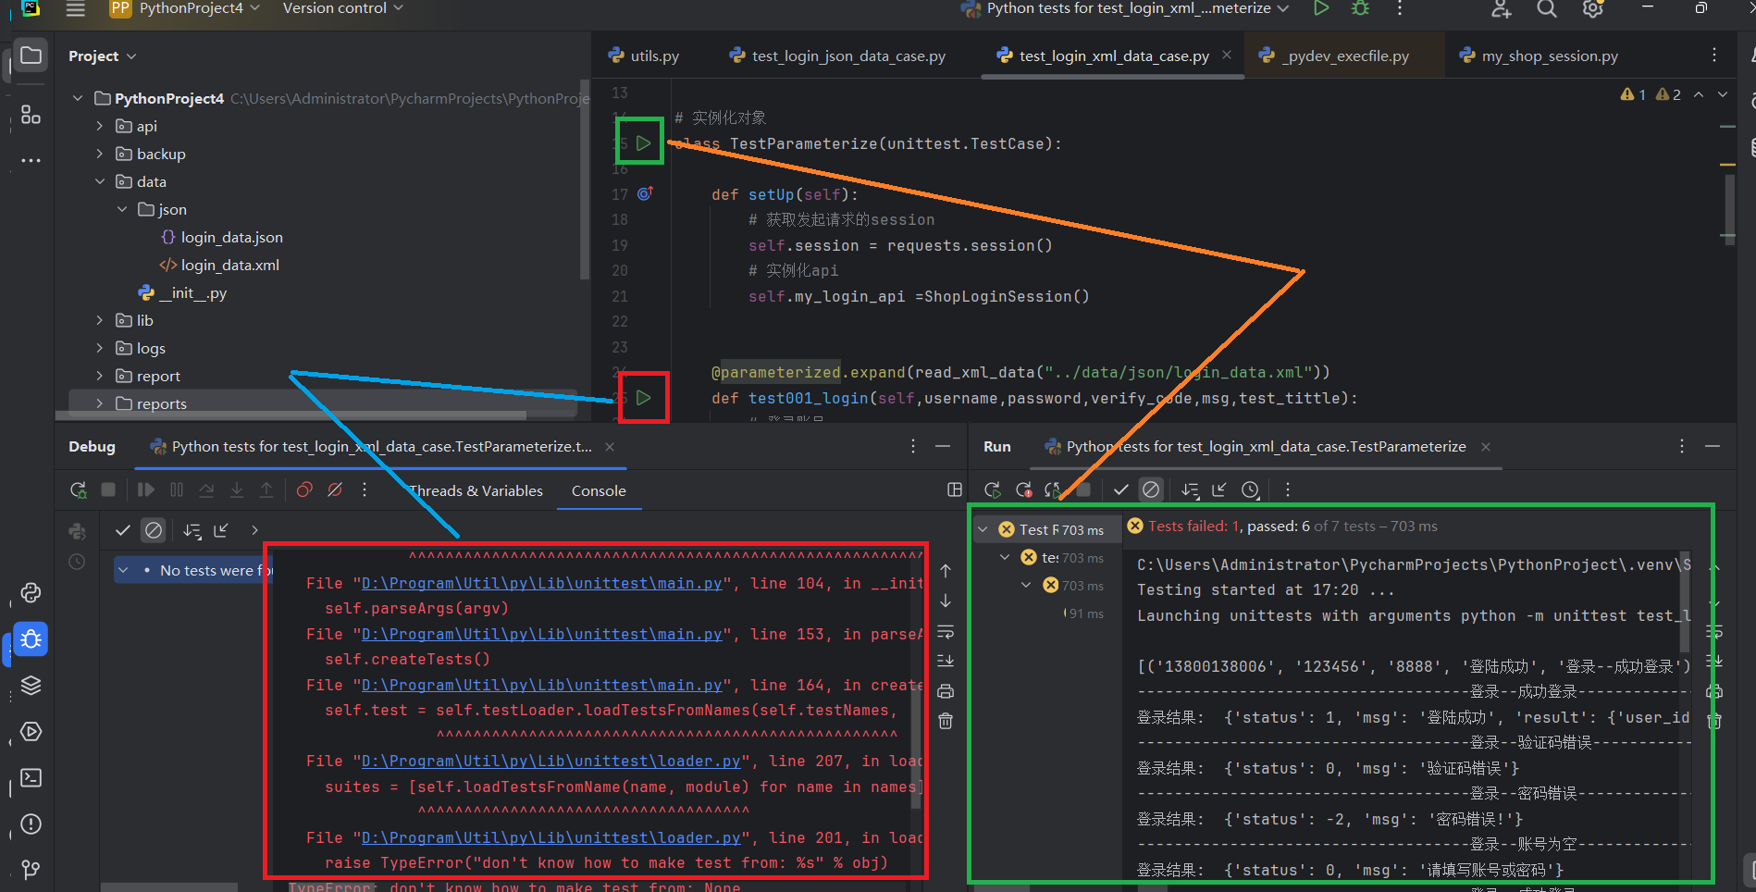This screenshot has width=1756, height=892.
Task: Stop the debug session with the stop icon
Action: point(107,489)
